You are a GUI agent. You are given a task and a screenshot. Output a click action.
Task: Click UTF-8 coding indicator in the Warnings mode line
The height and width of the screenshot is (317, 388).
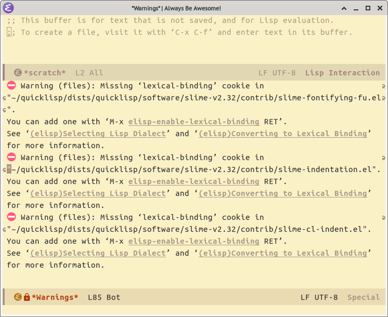pyautogui.click(x=326, y=297)
